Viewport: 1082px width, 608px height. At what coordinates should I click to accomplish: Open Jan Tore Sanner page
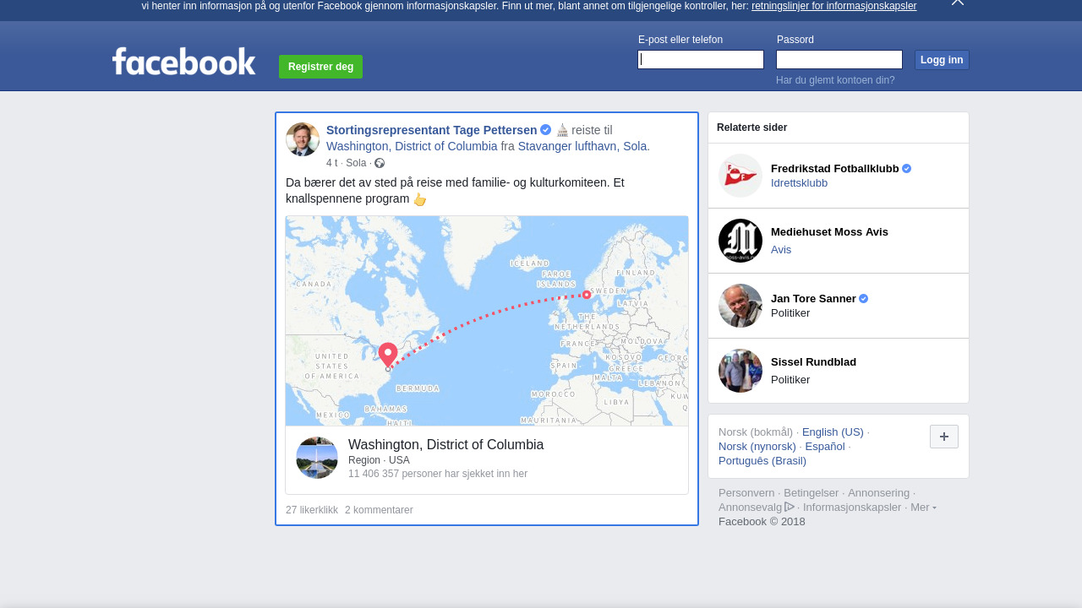click(x=813, y=299)
